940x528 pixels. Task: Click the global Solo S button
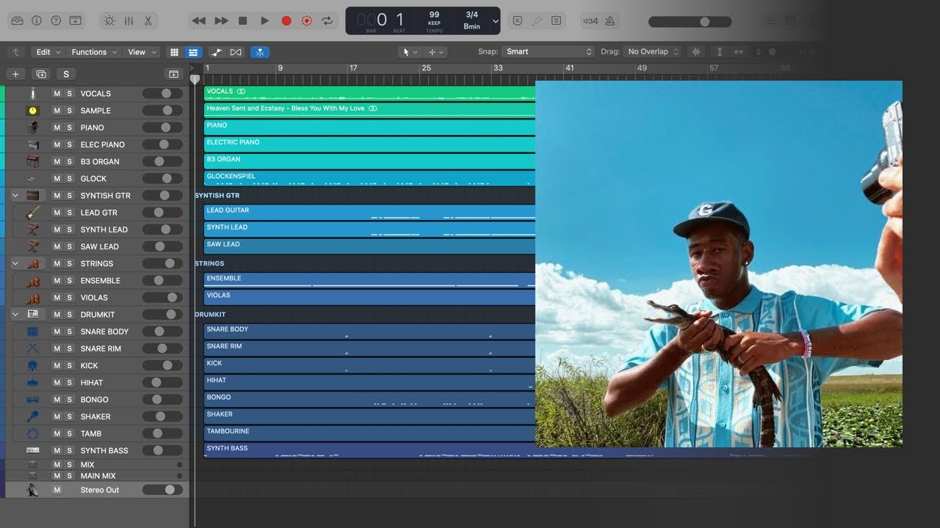point(66,74)
